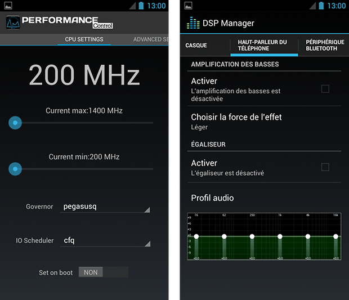349x300 pixels.
Task: Tap battery icon in Performance Control status bar
Action: [x=141, y=6]
